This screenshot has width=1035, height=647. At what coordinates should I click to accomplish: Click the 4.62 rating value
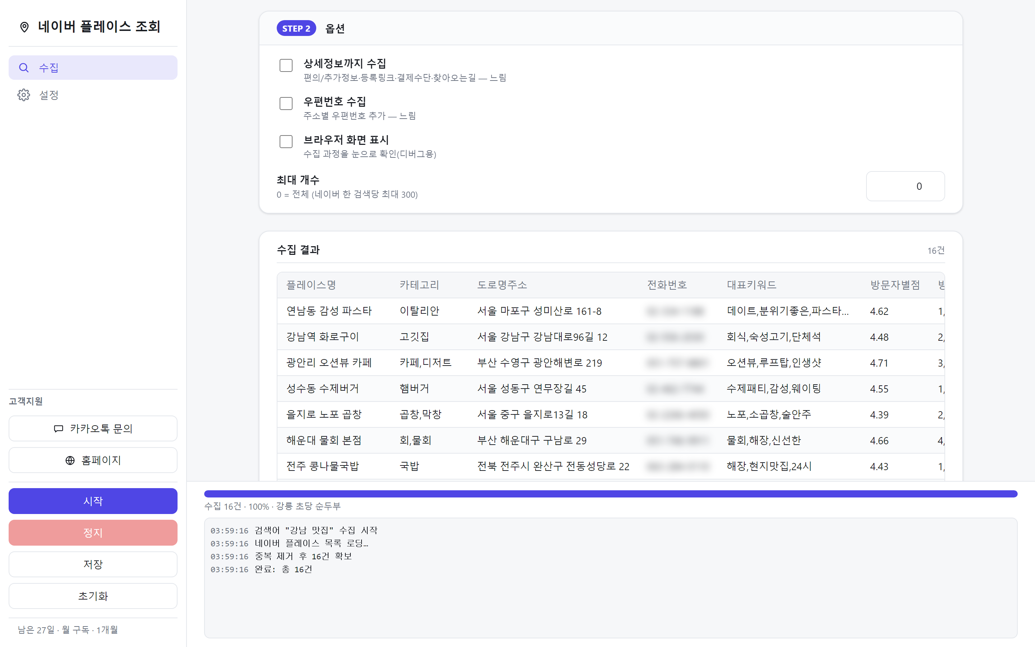879,311
